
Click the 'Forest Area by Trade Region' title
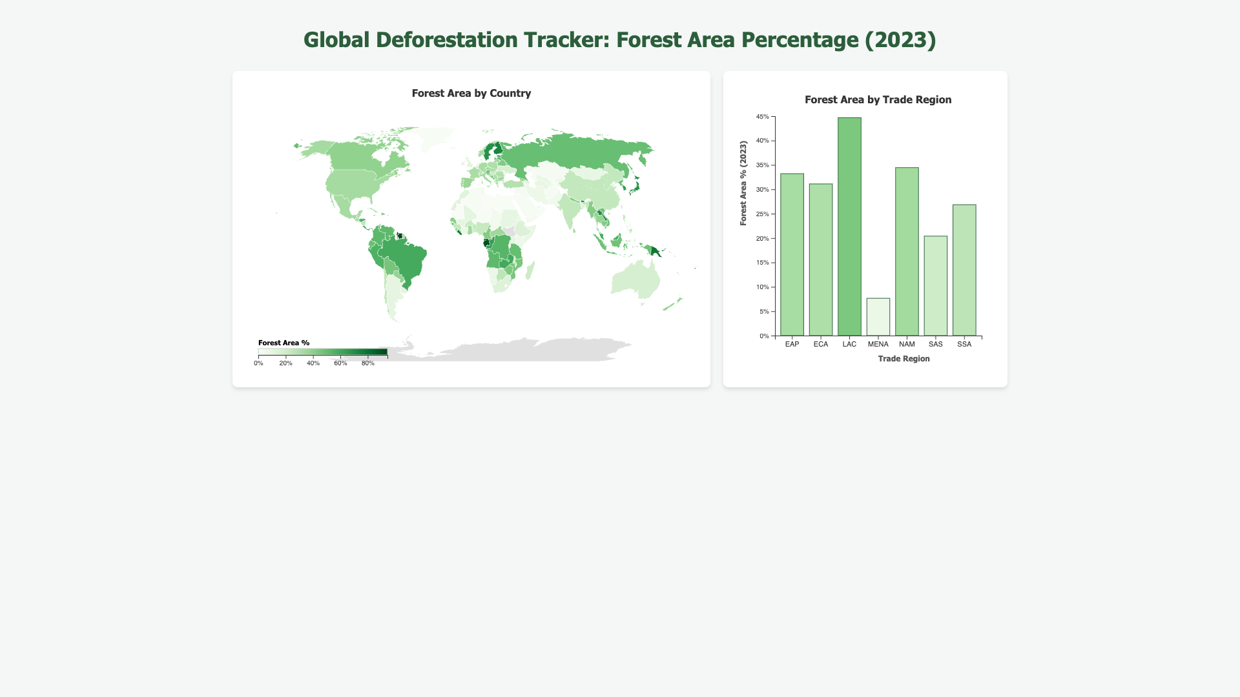tap(878, 99)
